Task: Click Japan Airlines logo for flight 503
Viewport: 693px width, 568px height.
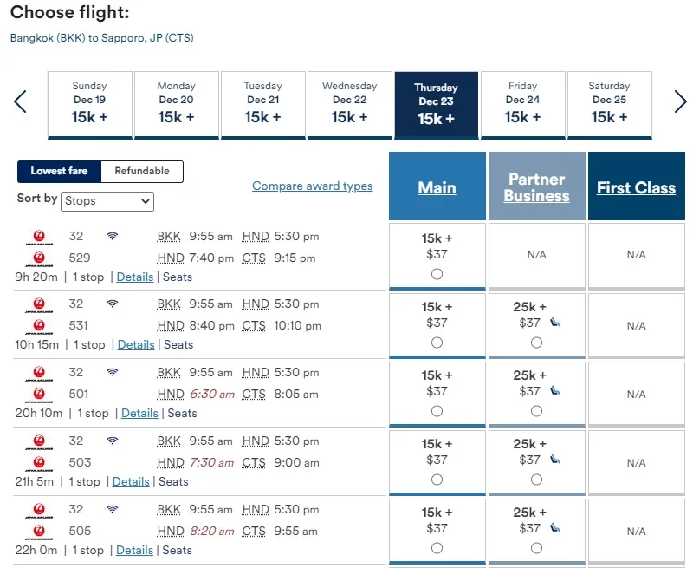Action: tap(39, 464)
